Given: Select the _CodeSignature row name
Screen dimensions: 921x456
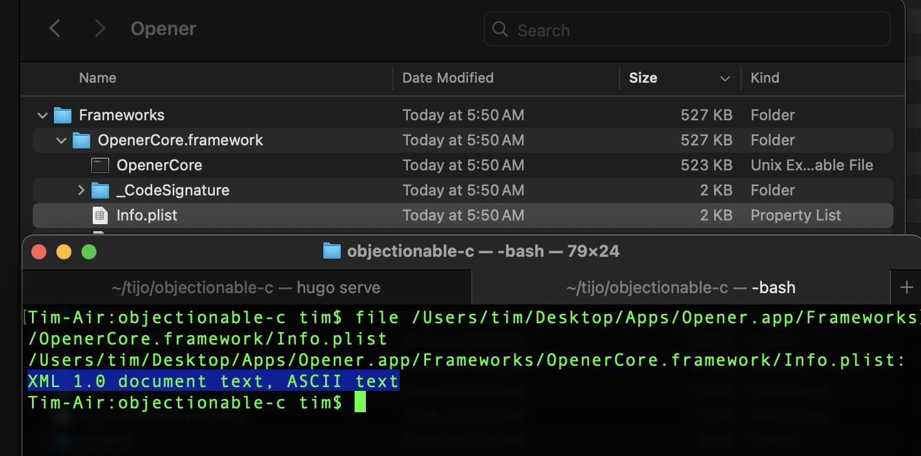Looking at the screenshot, I should click(x=173, y=190).
